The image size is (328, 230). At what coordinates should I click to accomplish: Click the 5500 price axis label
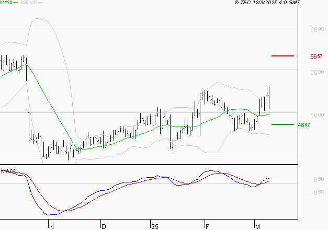pos(317,72)
